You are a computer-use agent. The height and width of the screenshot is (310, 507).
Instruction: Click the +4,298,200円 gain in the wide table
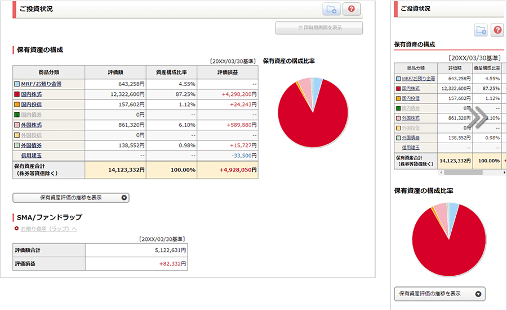239,94
